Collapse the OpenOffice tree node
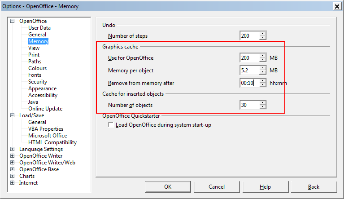Viewport: 344px width, 199px height. pyautogui.click(x=13, y=21)
